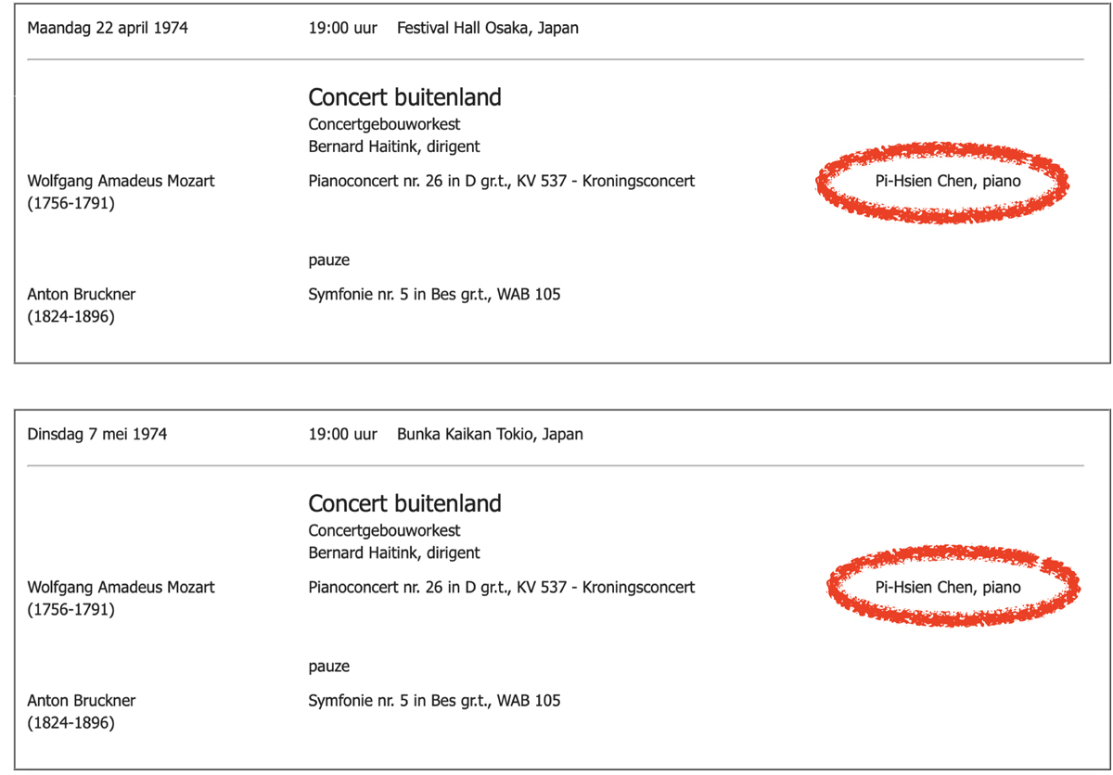Click 'Pi-Hsien Chen, piano' in the Tokio entry

(948, 587)
